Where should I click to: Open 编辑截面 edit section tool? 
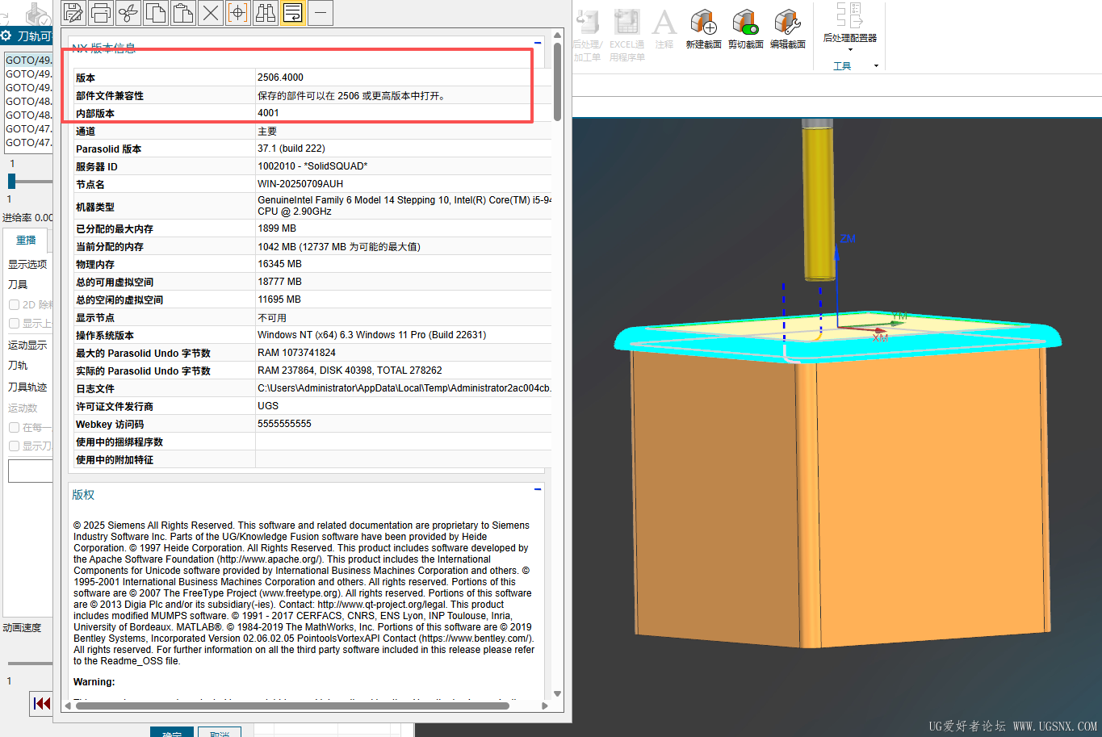click(787, 28)
